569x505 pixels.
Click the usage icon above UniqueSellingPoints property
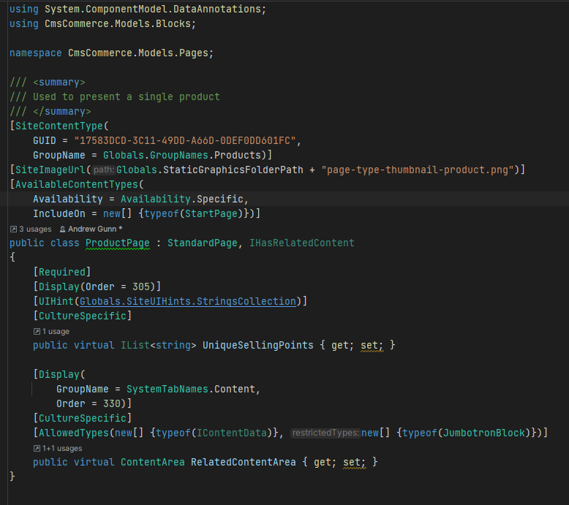click(x=37, y=331)
